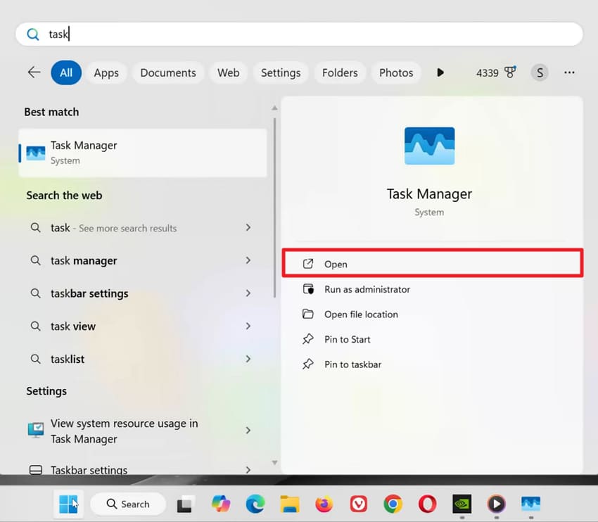Expand 'View system resource usage' chevron

pos(248,431)
